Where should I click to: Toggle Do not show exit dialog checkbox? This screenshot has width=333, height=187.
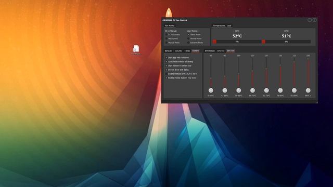[x=166, y=70]
